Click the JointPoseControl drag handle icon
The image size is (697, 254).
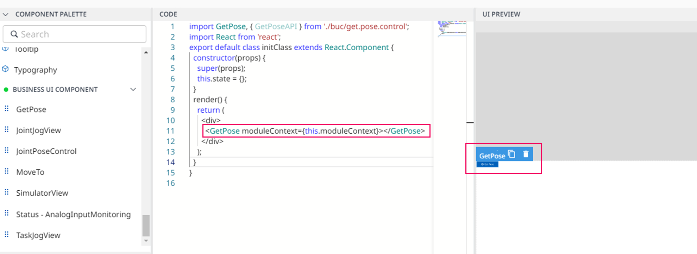(6, 151)
